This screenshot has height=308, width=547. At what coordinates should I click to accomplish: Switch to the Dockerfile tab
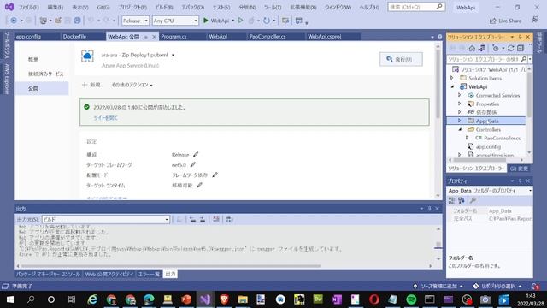pos(74,36)
